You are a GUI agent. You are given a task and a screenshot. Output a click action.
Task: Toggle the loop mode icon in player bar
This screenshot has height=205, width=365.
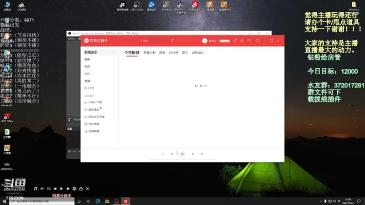(163, 154)
